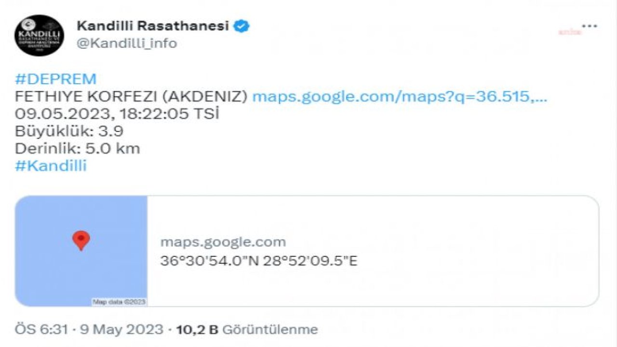Click the blue verified badge

241,27
